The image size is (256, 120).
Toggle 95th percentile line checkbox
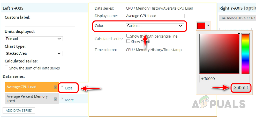click(128, 36)
